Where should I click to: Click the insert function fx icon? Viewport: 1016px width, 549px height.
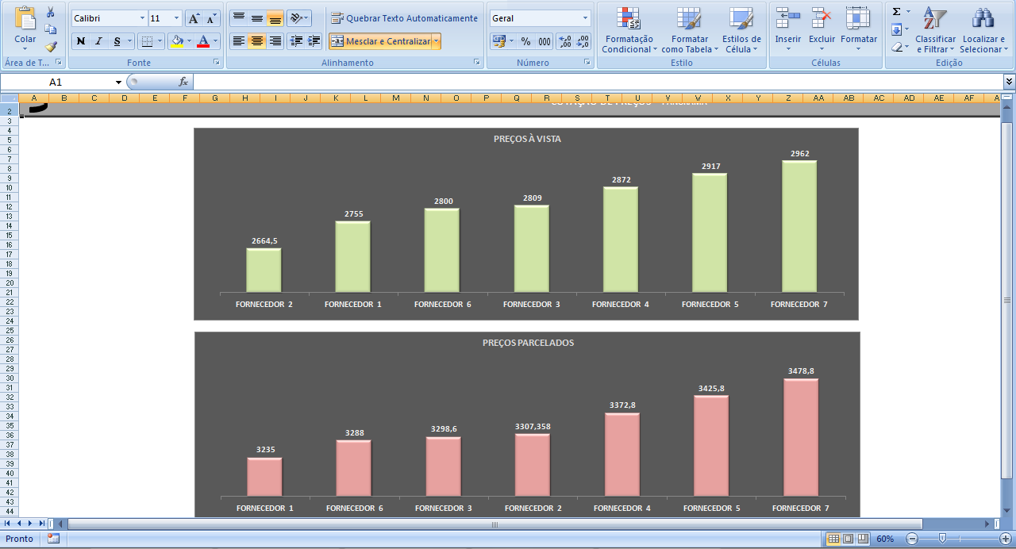point(183,82)
